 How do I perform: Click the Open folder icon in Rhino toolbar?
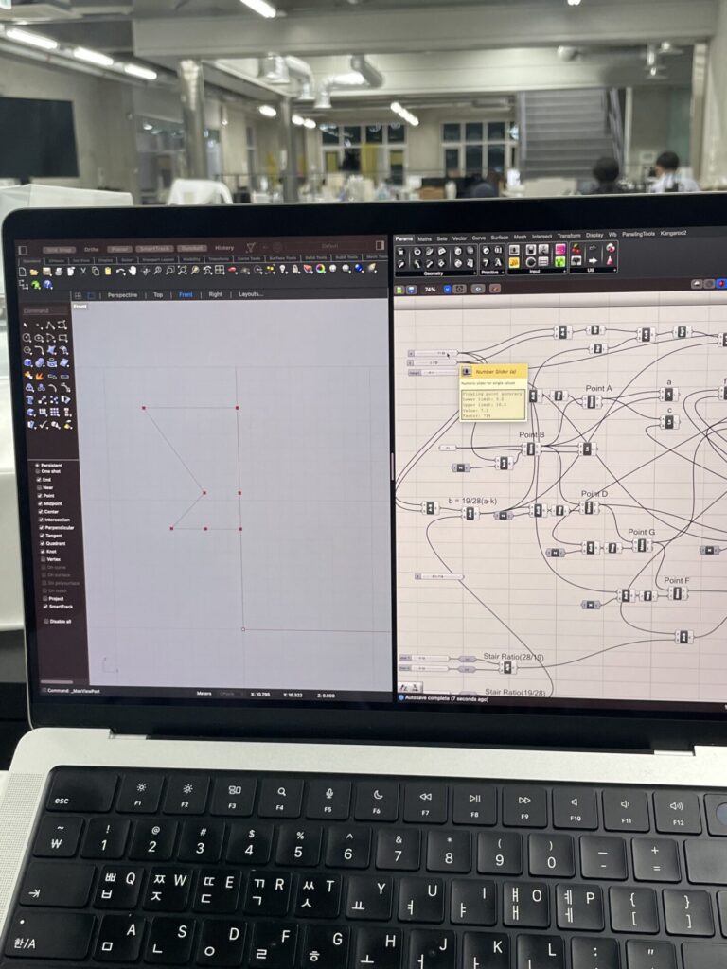point(34,271)
